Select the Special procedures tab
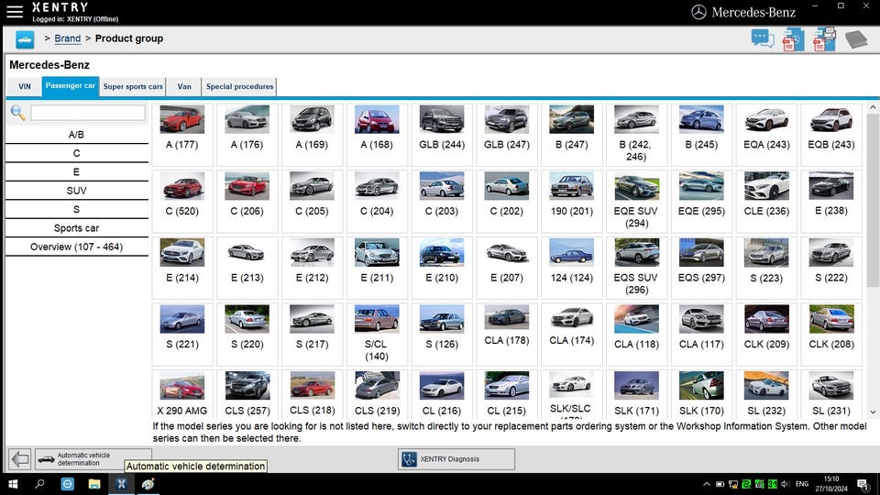Image resolution: width=880 pixels, height=495 pixels. 239,87
